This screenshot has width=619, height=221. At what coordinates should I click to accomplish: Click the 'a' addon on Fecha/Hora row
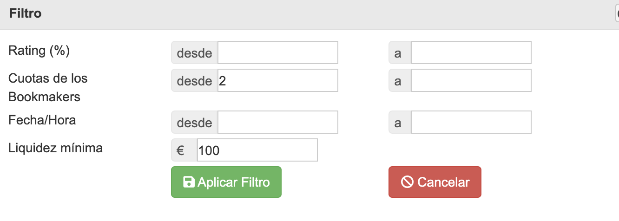coord(400,122)
